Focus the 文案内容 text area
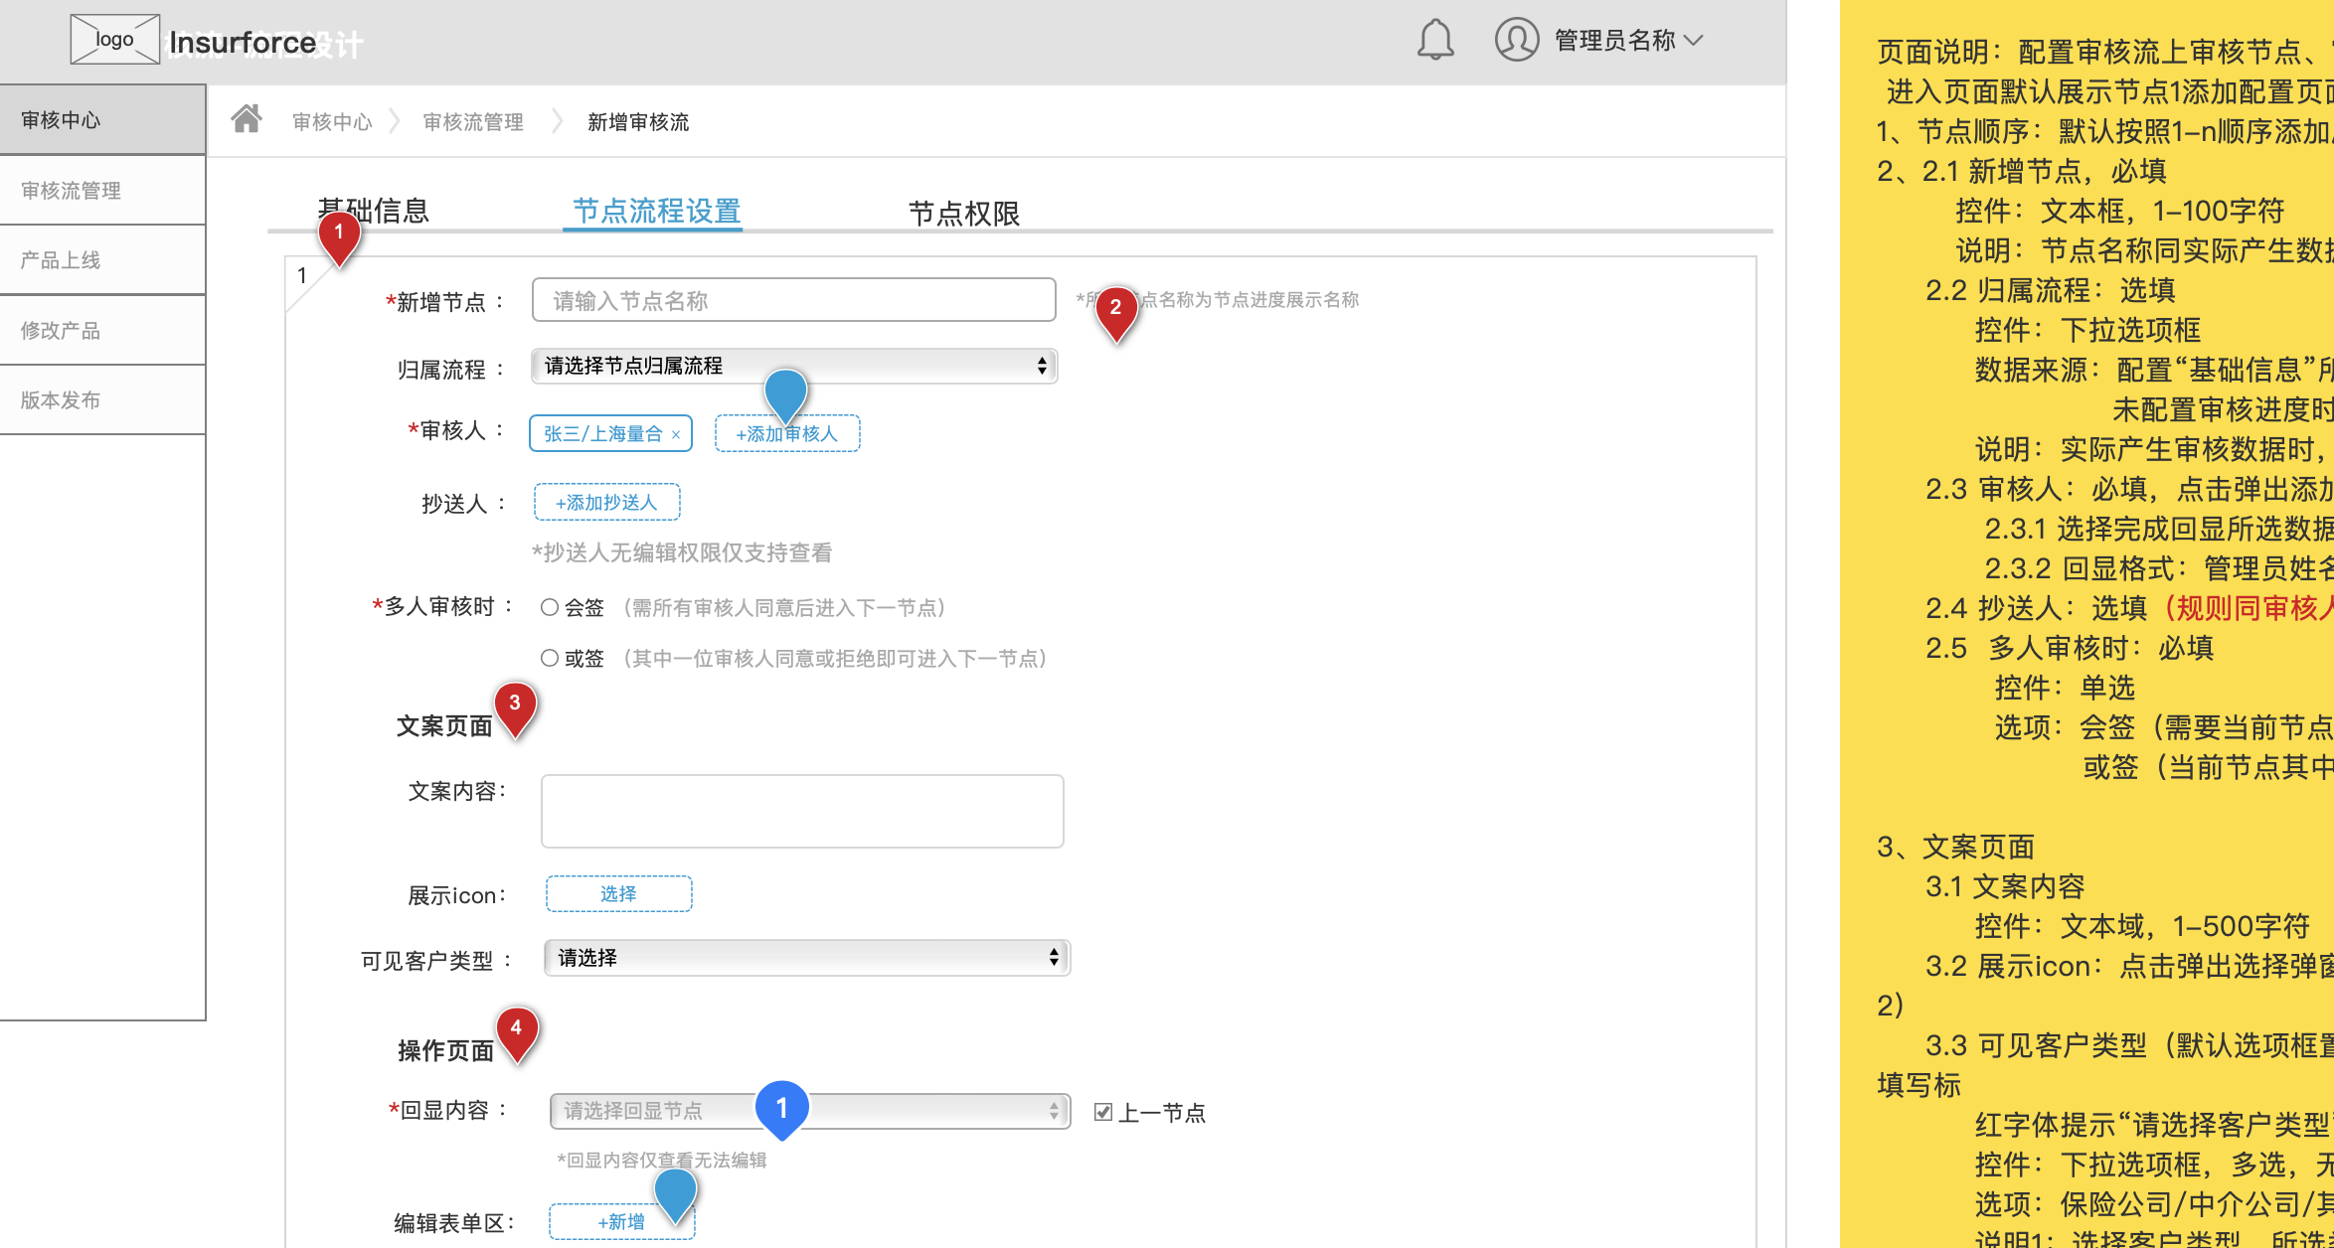 pos(802,811)
